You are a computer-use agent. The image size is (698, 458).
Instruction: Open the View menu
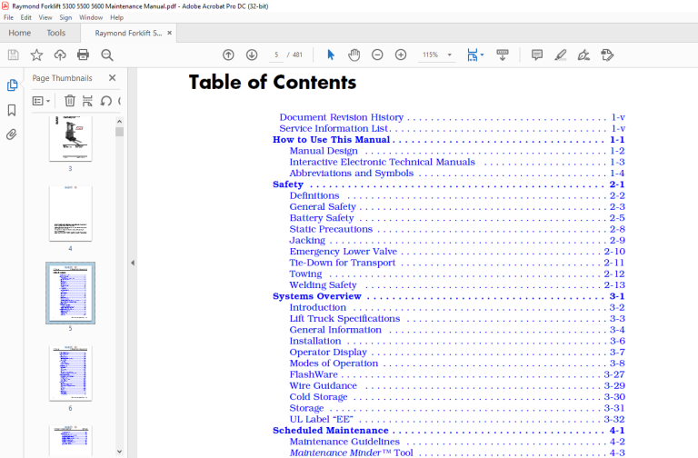(45, 17)
